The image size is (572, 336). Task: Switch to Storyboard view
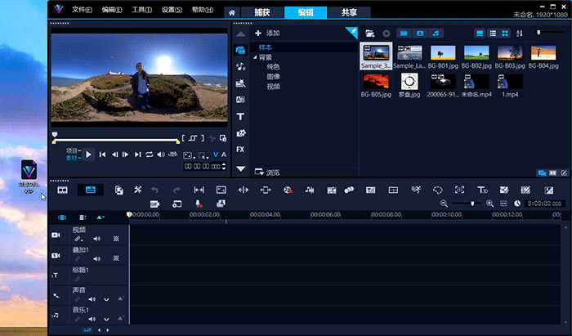click(62, 190)
